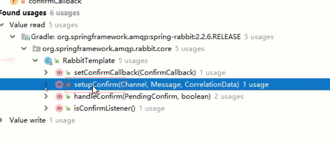Viewport: 330px width, 145px height.
Task: Click the method icon beside handleConfirm
Action: 59,96
